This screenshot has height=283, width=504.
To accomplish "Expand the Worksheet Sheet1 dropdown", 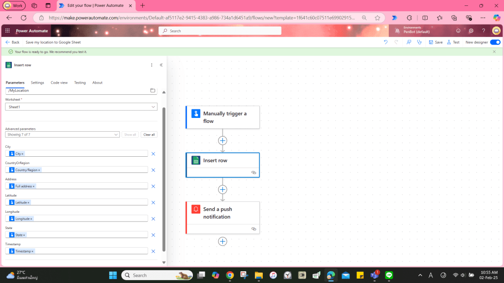I will (154, 107).
